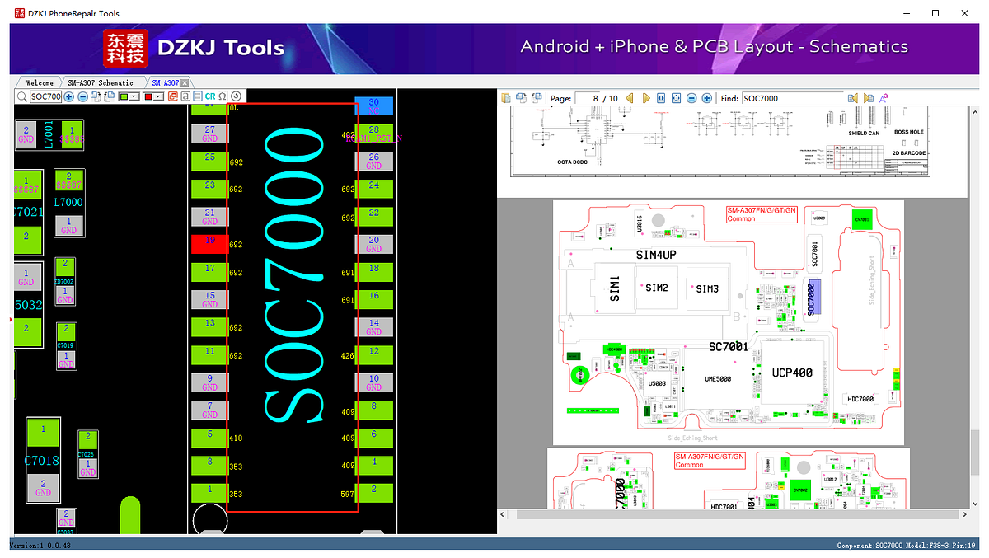
Task: Select the CR component filter icon
Action: click(209, 96)
